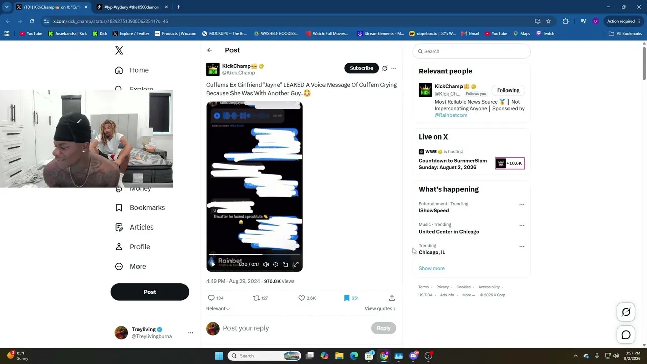Open the post's three-dot more menu
647x364 pixels.
[x=394, y=68]
